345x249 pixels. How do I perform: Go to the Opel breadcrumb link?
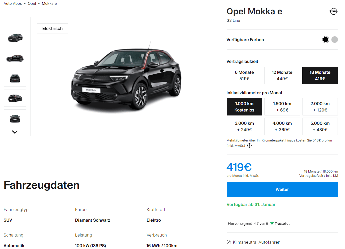point(32,3)
